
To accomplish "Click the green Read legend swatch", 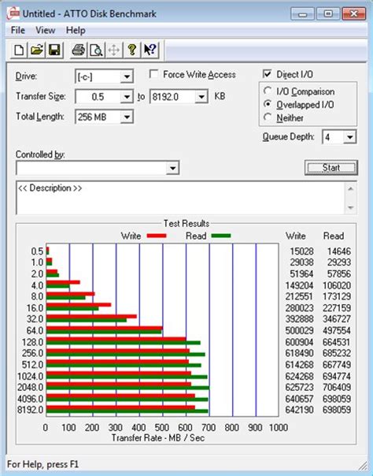I will [x=221, y=236].
